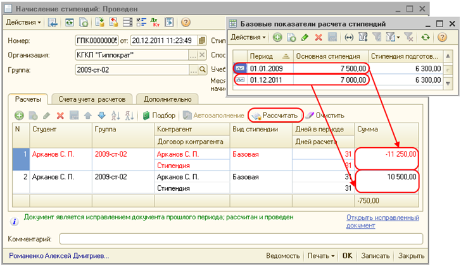
Task: Open the Действия menu in the document window
Action: (x=23, y=22)
